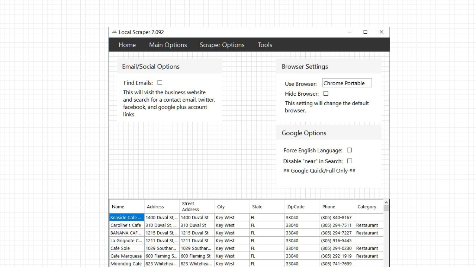Open the Use Browser selector showing Chrome Portable

click(347, 83)
